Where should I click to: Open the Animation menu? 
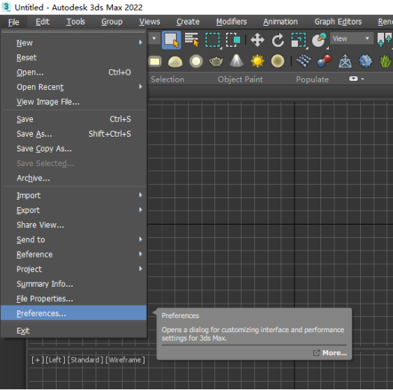coord(280,22)
